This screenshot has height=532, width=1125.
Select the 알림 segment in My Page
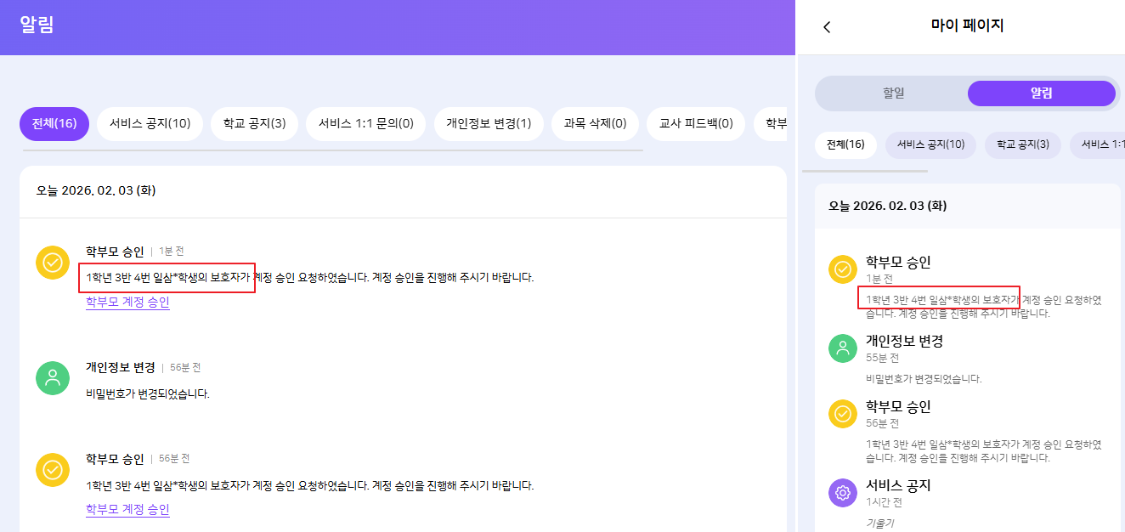pos(1041,93)
